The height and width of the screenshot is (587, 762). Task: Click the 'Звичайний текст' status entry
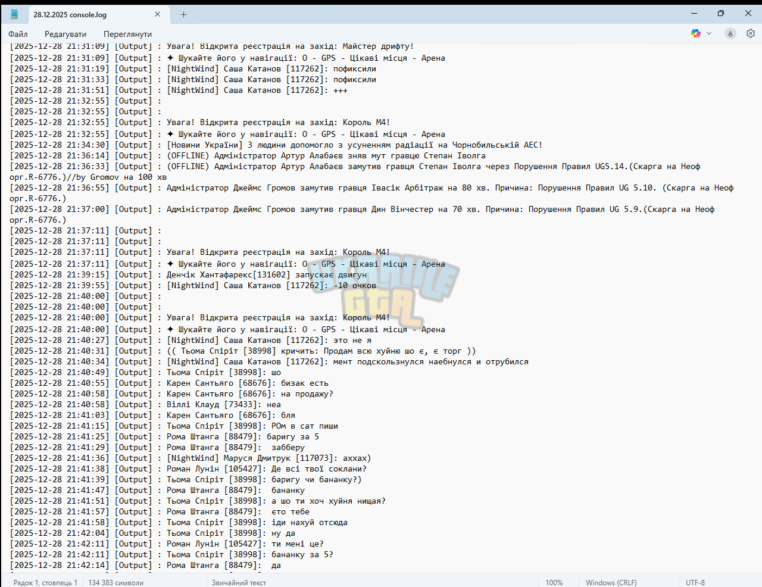click(x=239, y=582)
